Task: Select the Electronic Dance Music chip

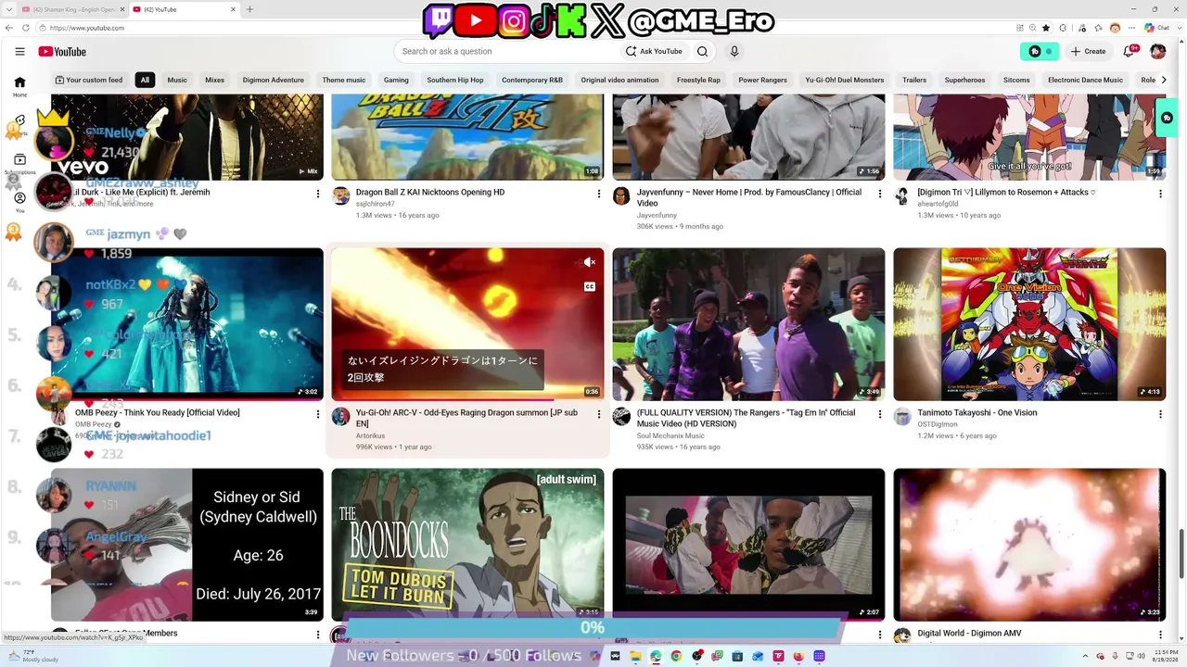Action: pos(1086,80)
